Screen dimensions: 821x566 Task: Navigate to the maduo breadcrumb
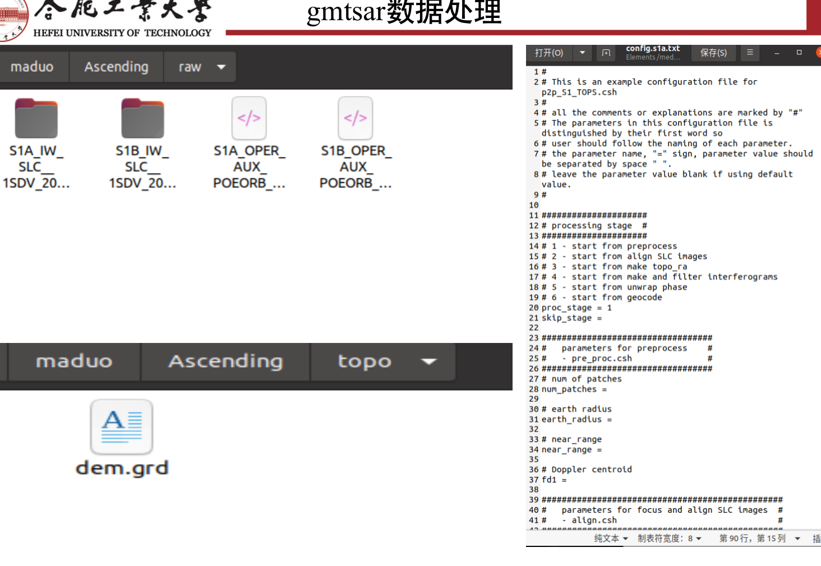(x=33, y=67)
